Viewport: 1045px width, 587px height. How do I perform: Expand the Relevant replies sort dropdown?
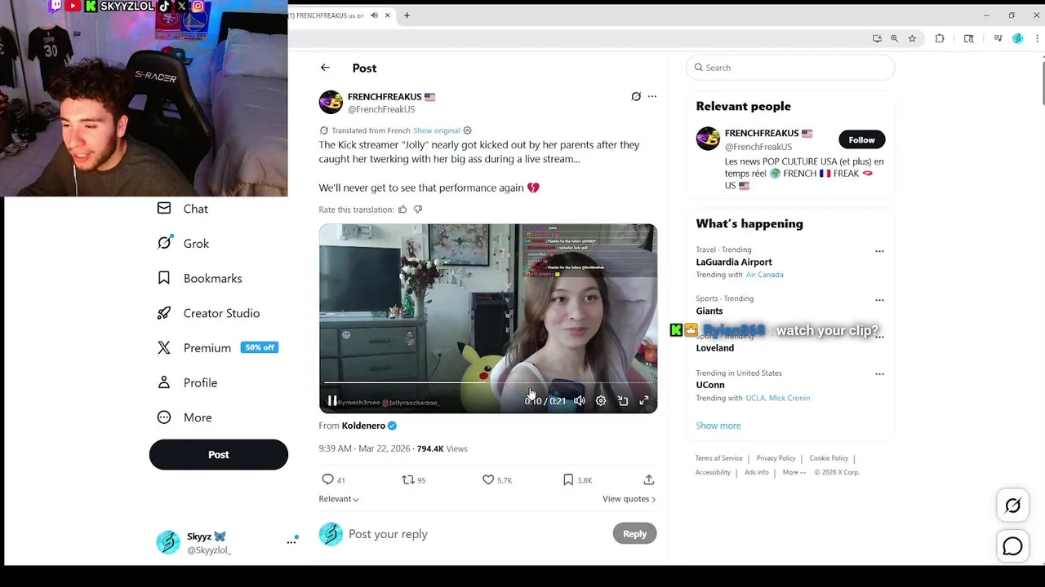click(x=339, y=499)
